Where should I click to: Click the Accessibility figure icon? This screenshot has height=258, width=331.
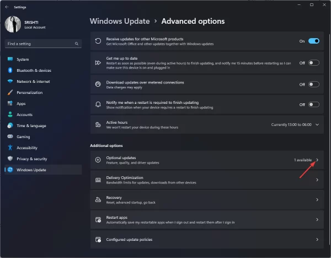(10, 148)
